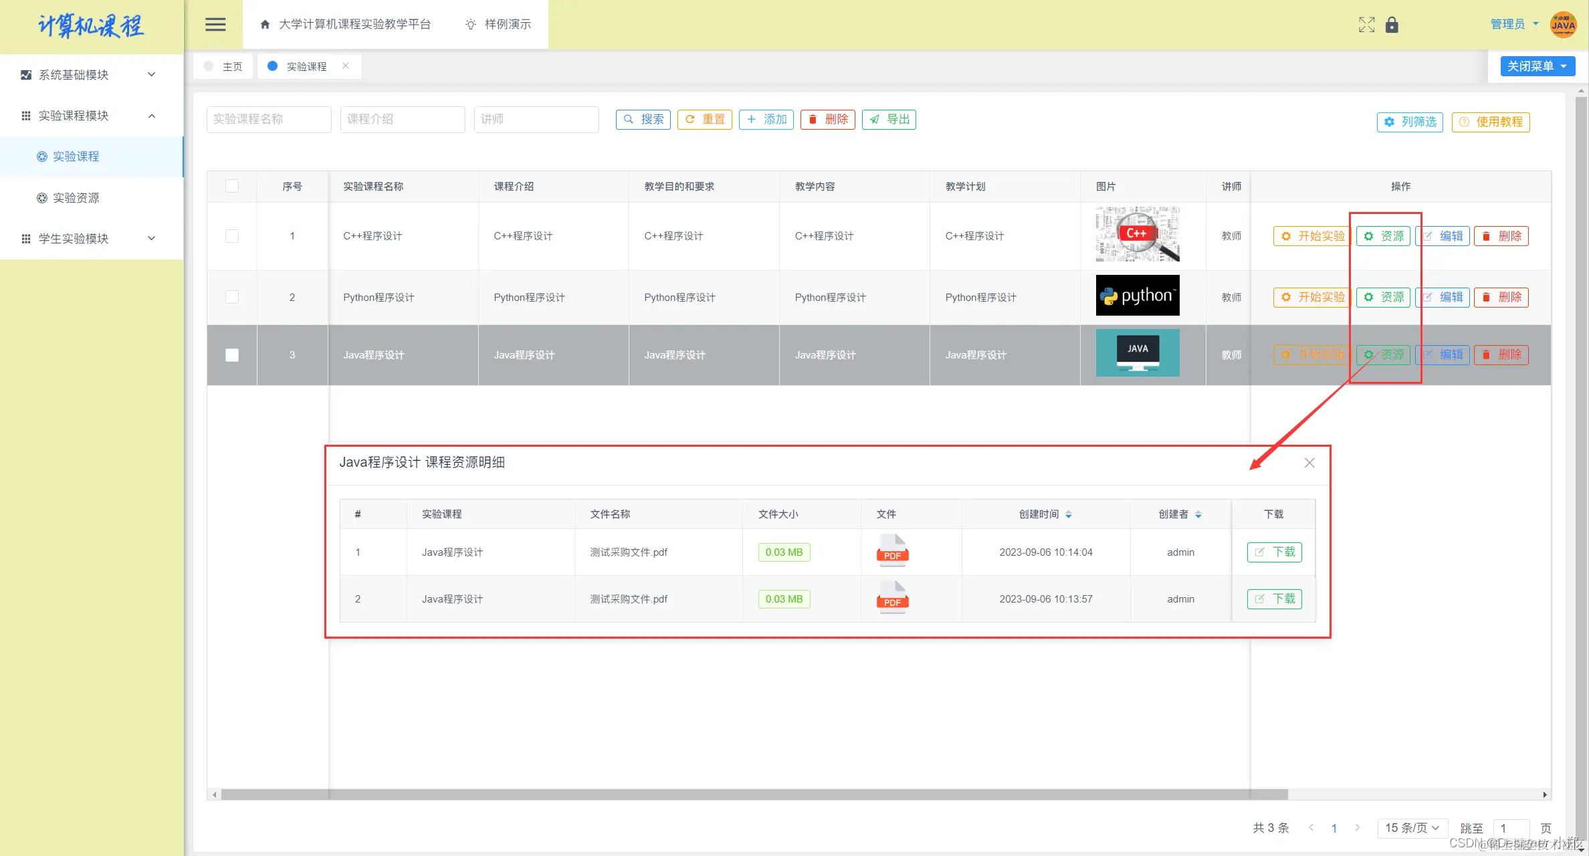This screenshot has width=1589, height=856.
Task: Check the C++程序设计 row checkbox
Action: point(232,236)
